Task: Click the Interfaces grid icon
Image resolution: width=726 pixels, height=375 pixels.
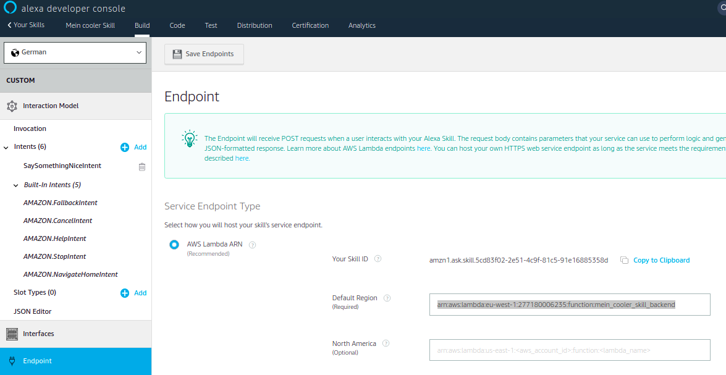Action: pyautogui.click(x=12, y=334)
